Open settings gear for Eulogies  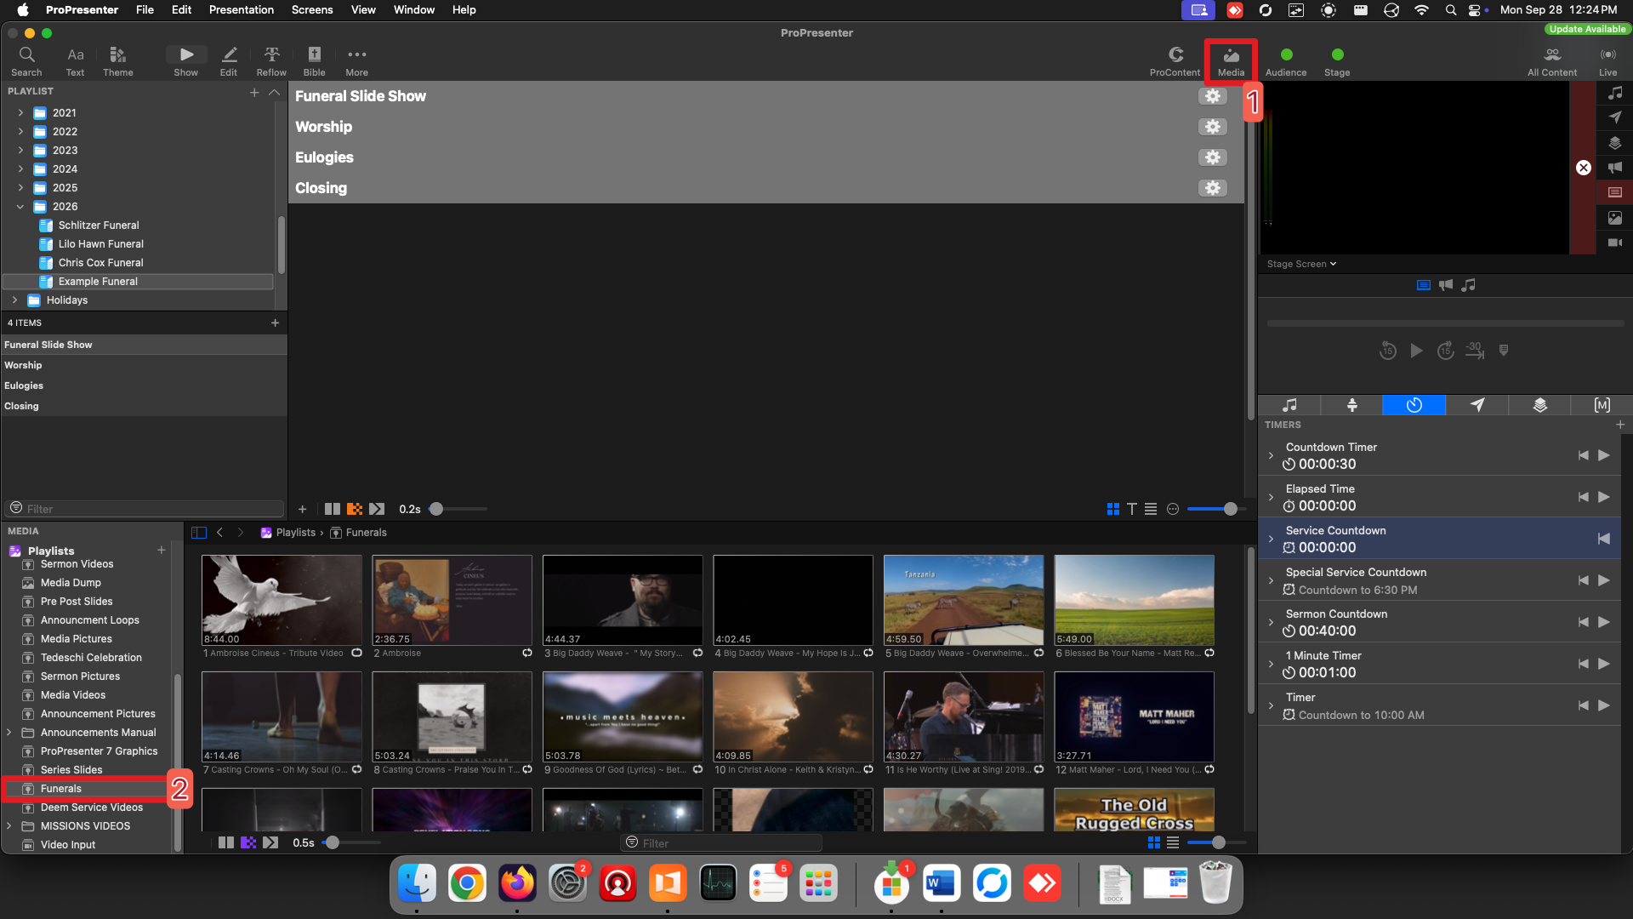tap(1213, 157)
